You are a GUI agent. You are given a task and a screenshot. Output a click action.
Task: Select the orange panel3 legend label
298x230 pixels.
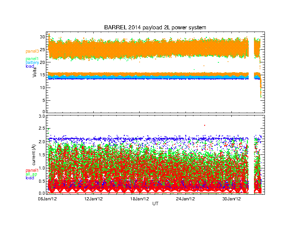point(32,51)
